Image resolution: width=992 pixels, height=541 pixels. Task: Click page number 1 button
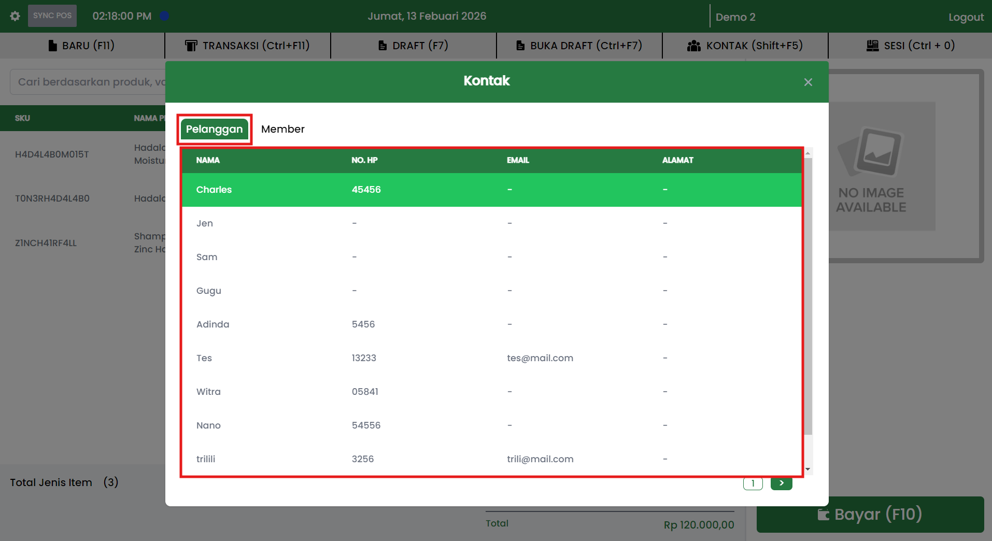[753, 483]
